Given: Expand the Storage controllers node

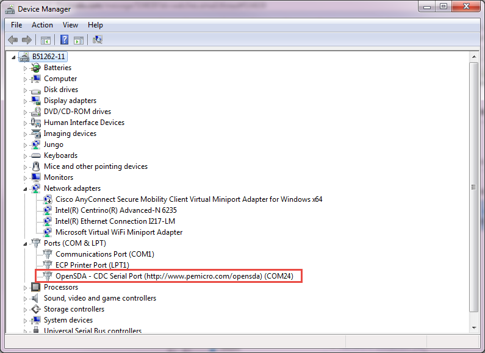Looking at the screenshot, I should click(25, 310).
